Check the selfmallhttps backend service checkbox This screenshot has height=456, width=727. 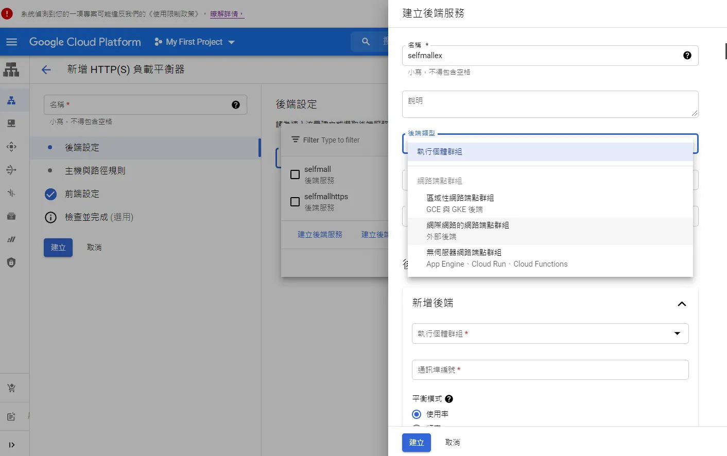pyautogui.click(x=295, y=202)
